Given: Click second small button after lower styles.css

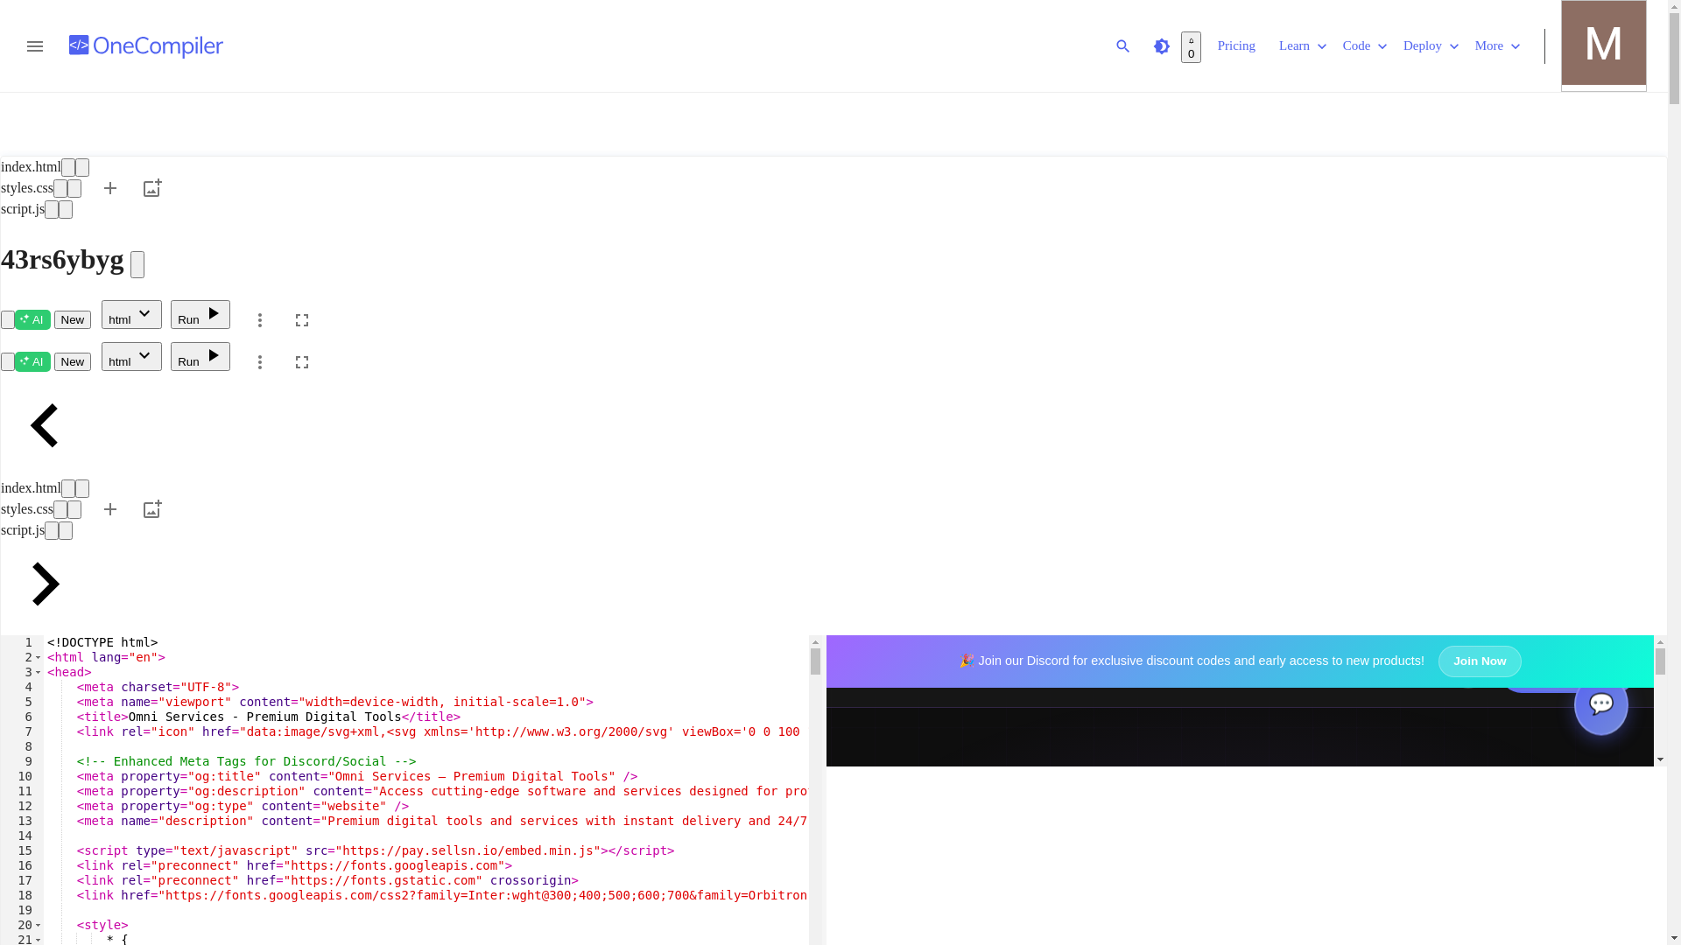Looking at the screenshot, I should tap(74, 509).
